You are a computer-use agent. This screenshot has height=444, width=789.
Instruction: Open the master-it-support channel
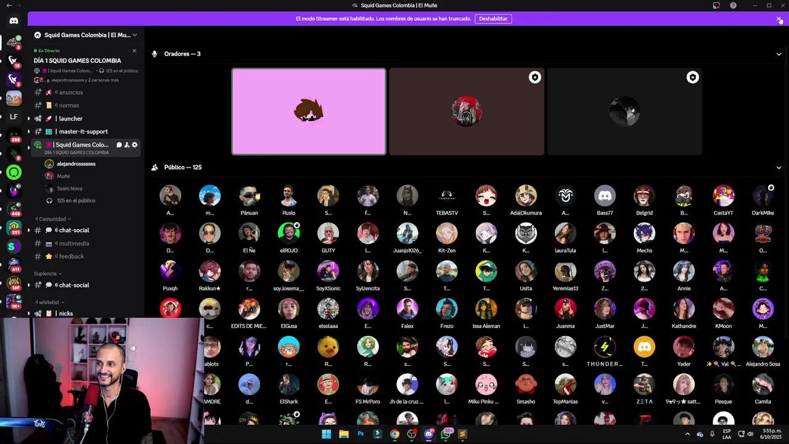86,131
